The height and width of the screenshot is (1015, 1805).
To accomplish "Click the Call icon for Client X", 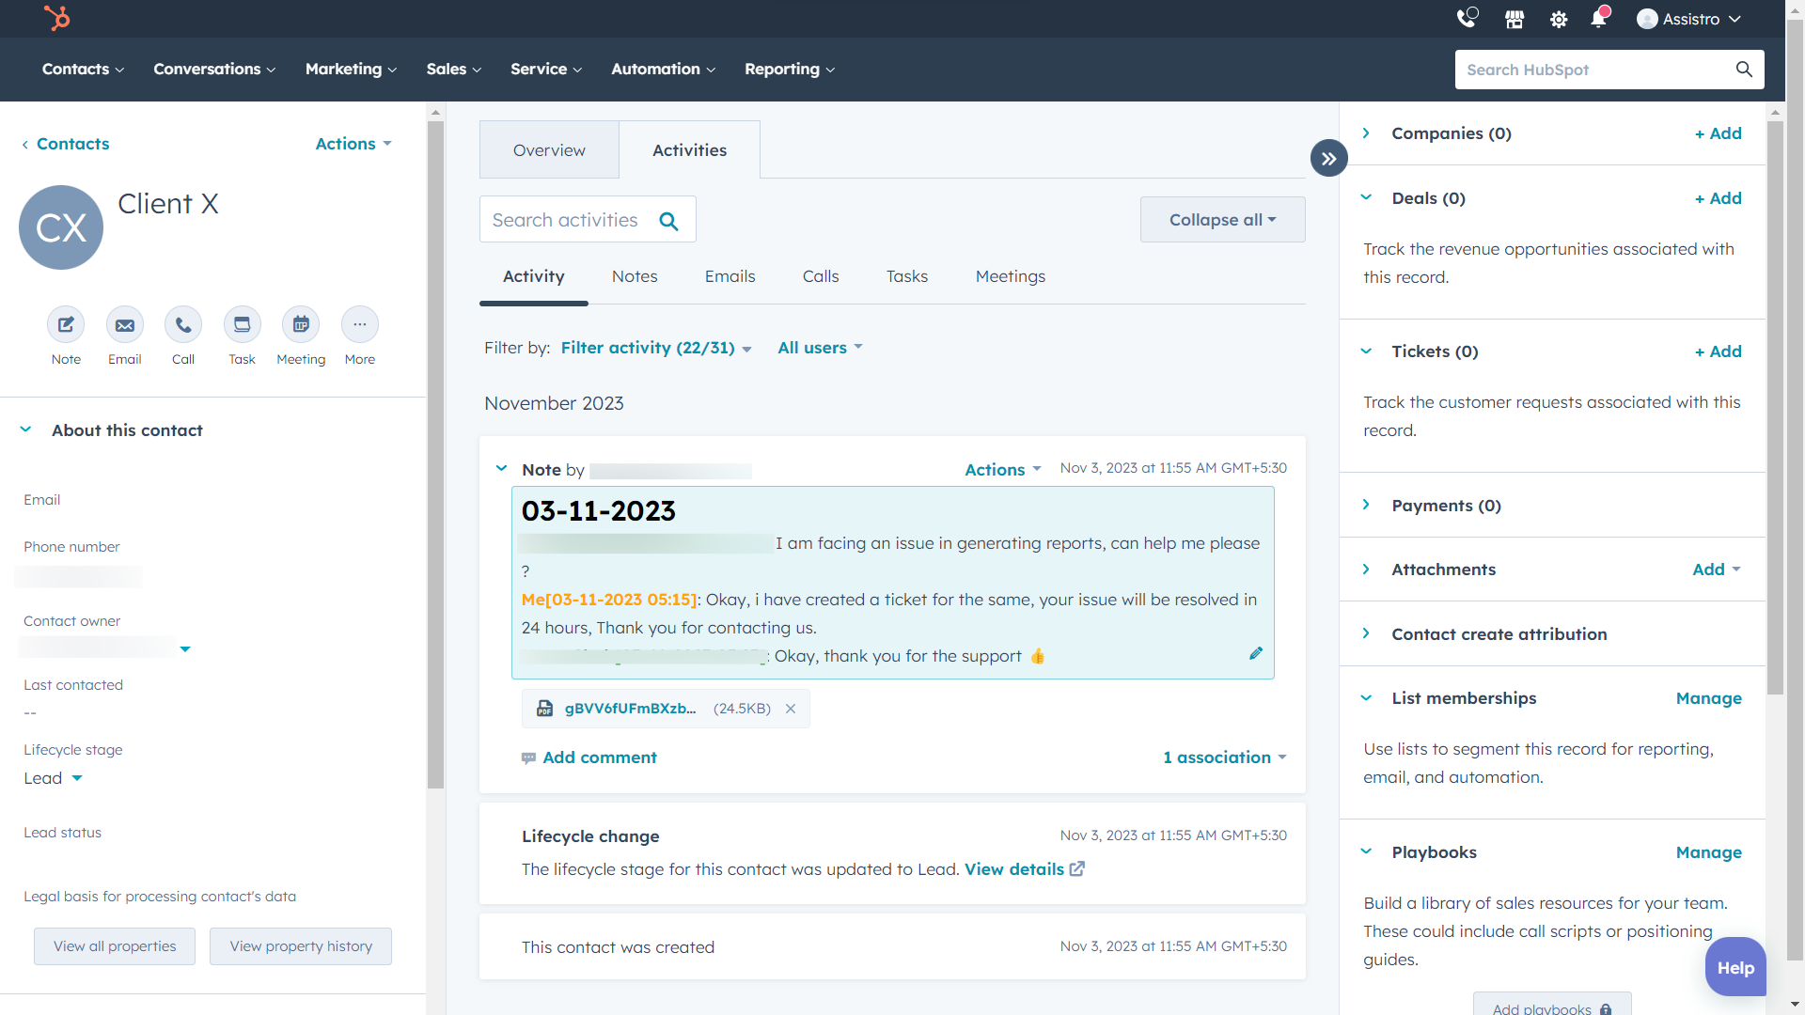I will pyautogui.click(x=183, y=324).
